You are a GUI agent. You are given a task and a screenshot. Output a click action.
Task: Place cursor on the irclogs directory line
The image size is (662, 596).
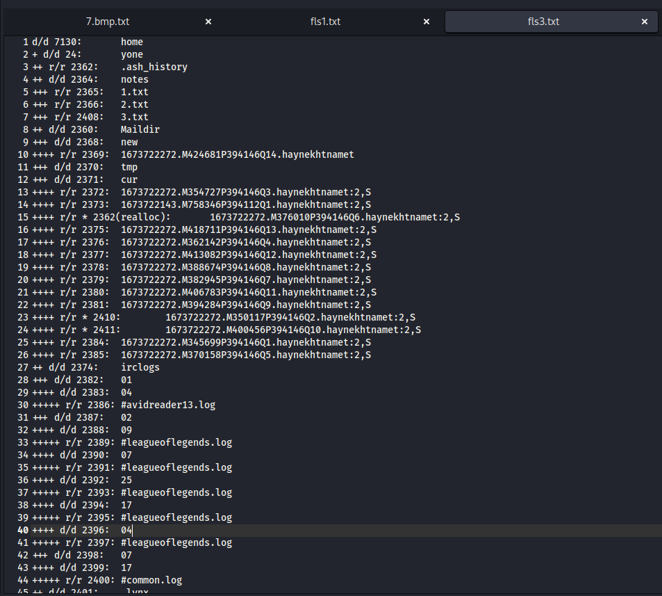[140, 367]
